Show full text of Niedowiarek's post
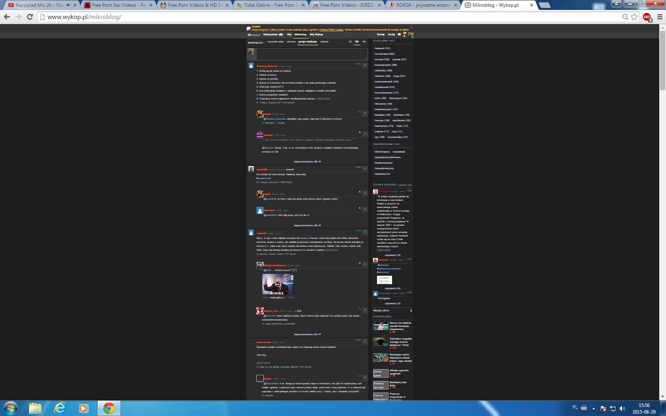 [263, 363]
